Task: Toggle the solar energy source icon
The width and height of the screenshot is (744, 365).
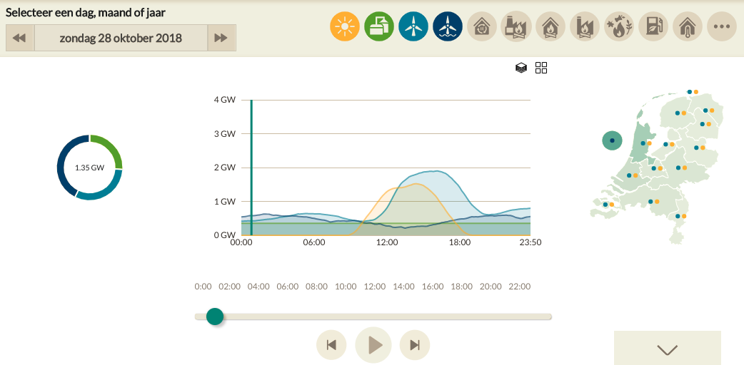Action: click(x=345, y=27)
